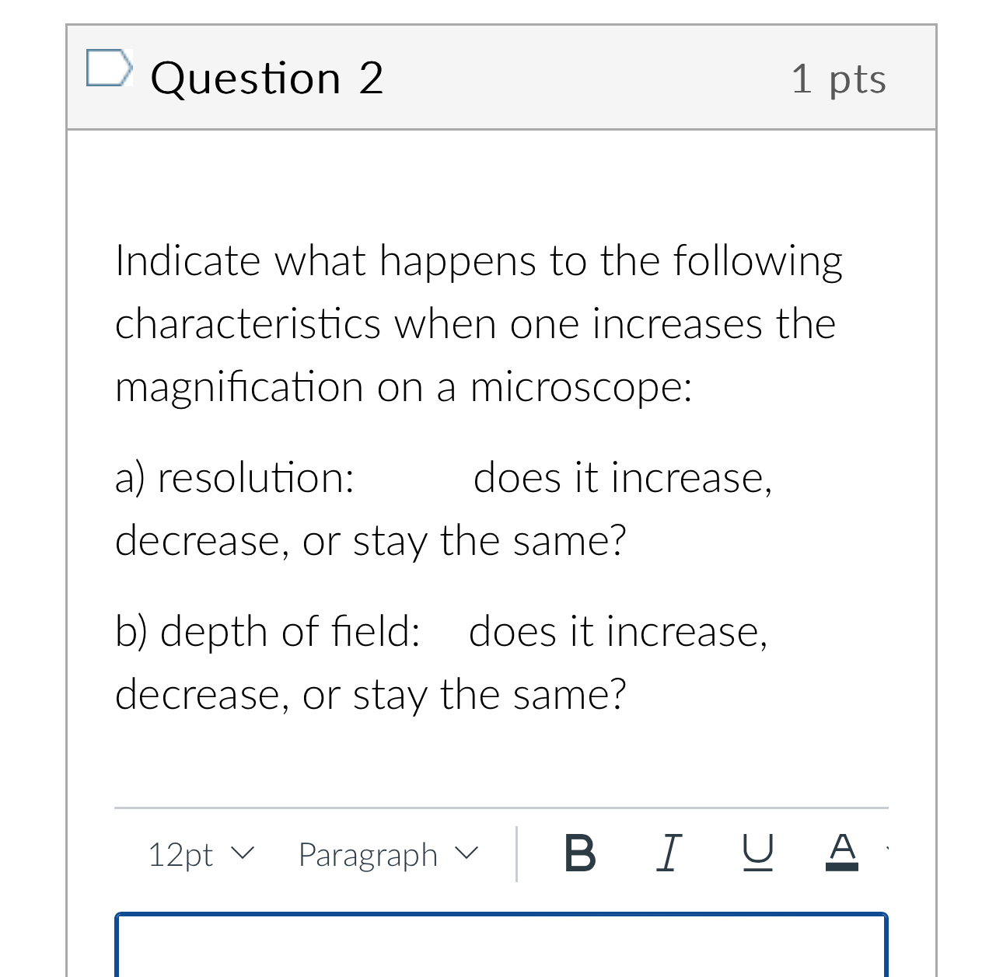
Task: Toggle bold formatting with the B button
Action: coord(579,853)
